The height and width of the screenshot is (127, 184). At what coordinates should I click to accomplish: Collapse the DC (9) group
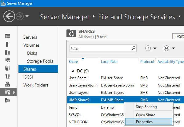[x=73, y=71]
